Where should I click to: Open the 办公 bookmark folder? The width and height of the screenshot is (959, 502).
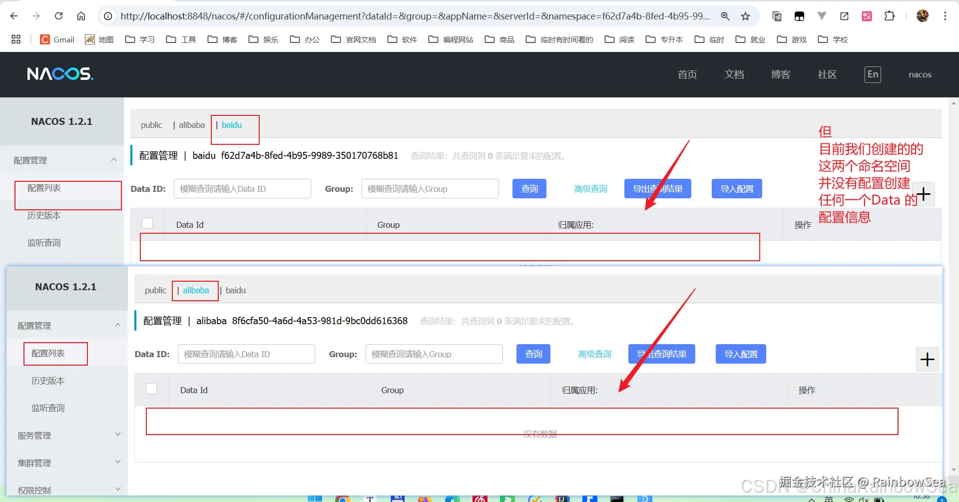(305, 39)
